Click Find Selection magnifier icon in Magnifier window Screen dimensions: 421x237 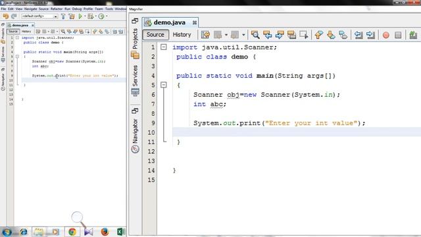pyautogui.click(x=255, y=35)
